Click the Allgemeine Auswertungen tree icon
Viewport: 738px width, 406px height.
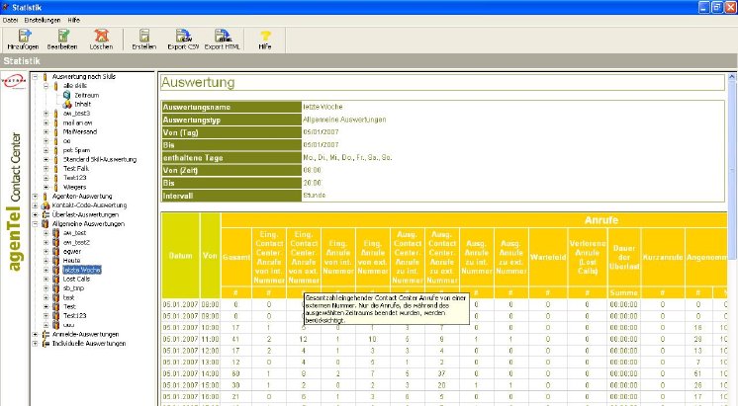point(46,224)
